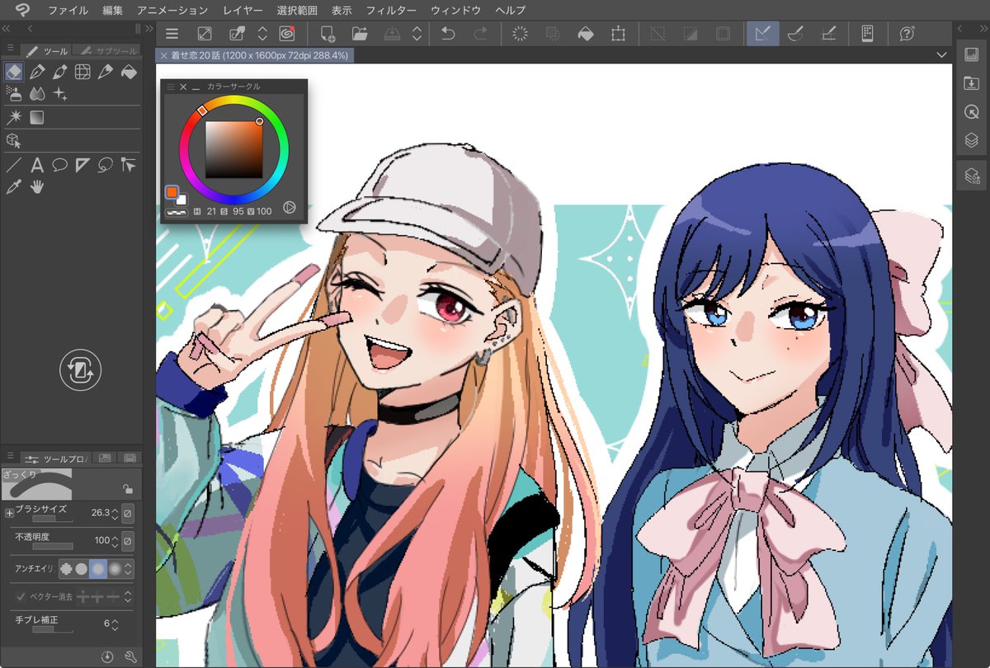Choose the no anti-aliasing jagged option
Viewport: 990px width, 668px height.
click(x=65, y=569)
